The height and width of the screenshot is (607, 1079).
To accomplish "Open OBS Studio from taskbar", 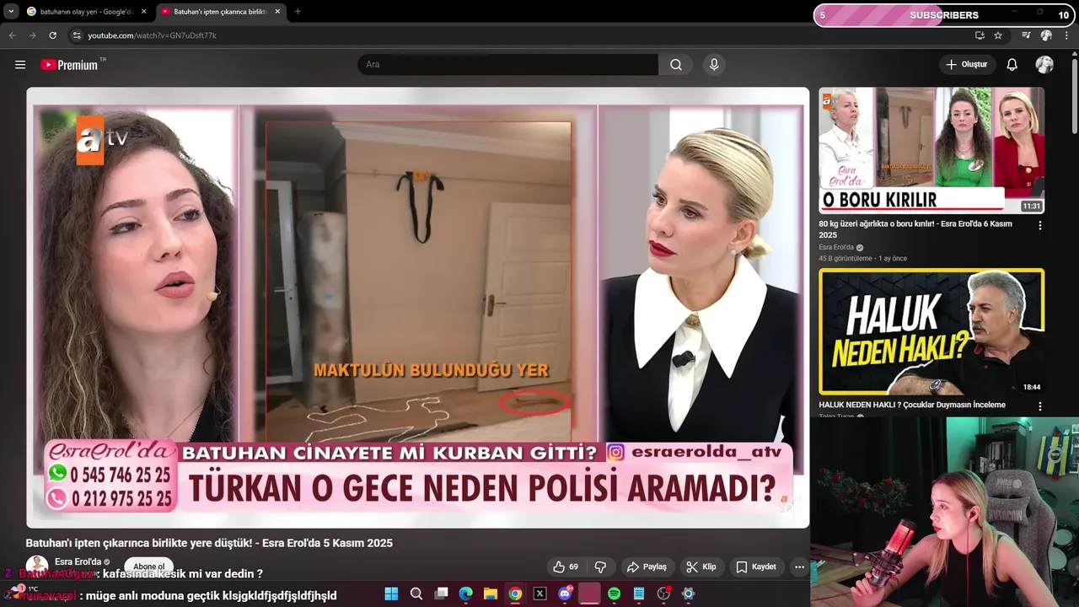I will click(x=663, y=594).
